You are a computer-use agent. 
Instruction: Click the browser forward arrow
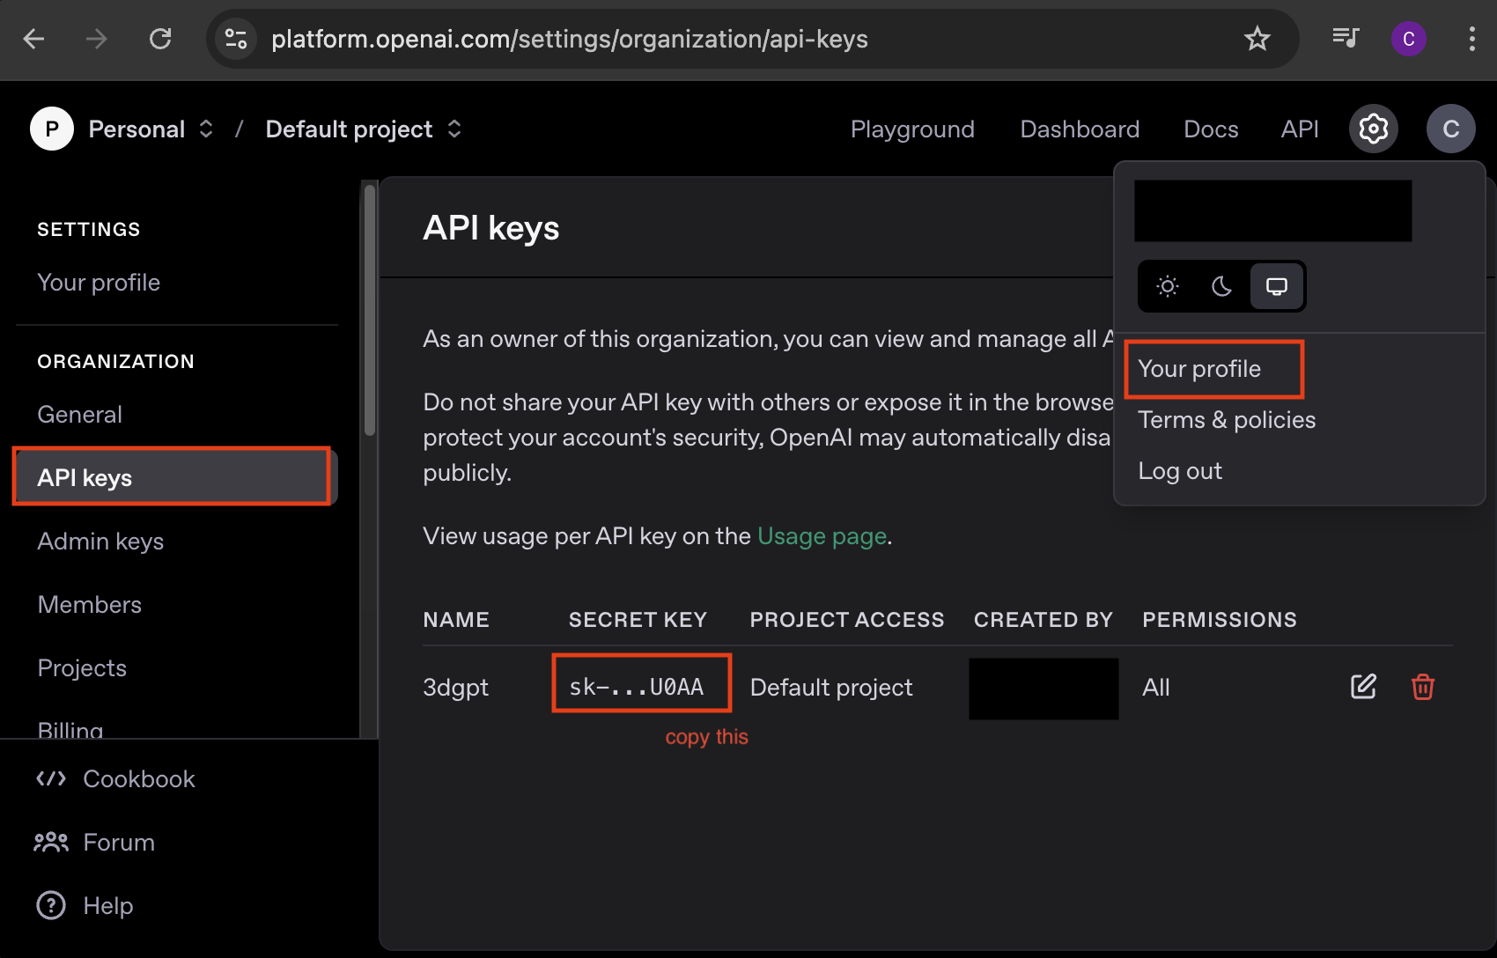[97, 39]
